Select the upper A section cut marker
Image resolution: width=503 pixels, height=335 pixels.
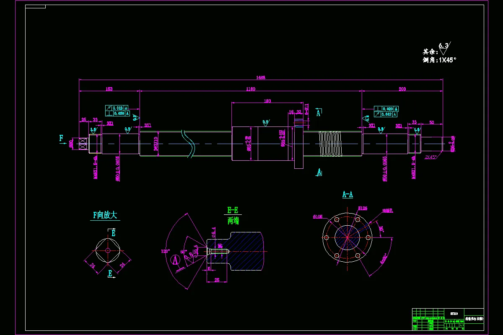(x=319, y=113)
